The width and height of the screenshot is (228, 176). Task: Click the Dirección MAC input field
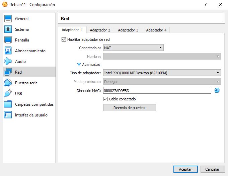pos(157,91)
